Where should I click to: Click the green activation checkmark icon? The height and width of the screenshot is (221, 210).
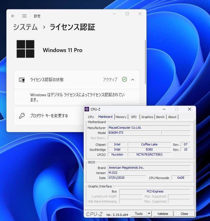124,79
